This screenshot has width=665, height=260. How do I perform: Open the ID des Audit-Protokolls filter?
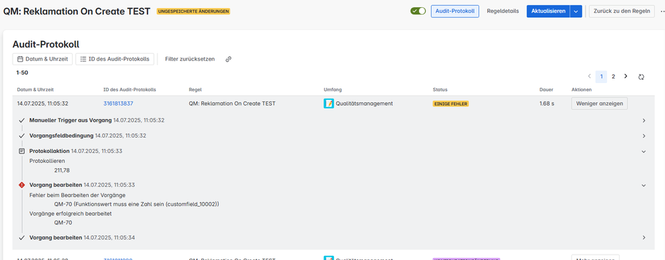(x=115, y=59)
